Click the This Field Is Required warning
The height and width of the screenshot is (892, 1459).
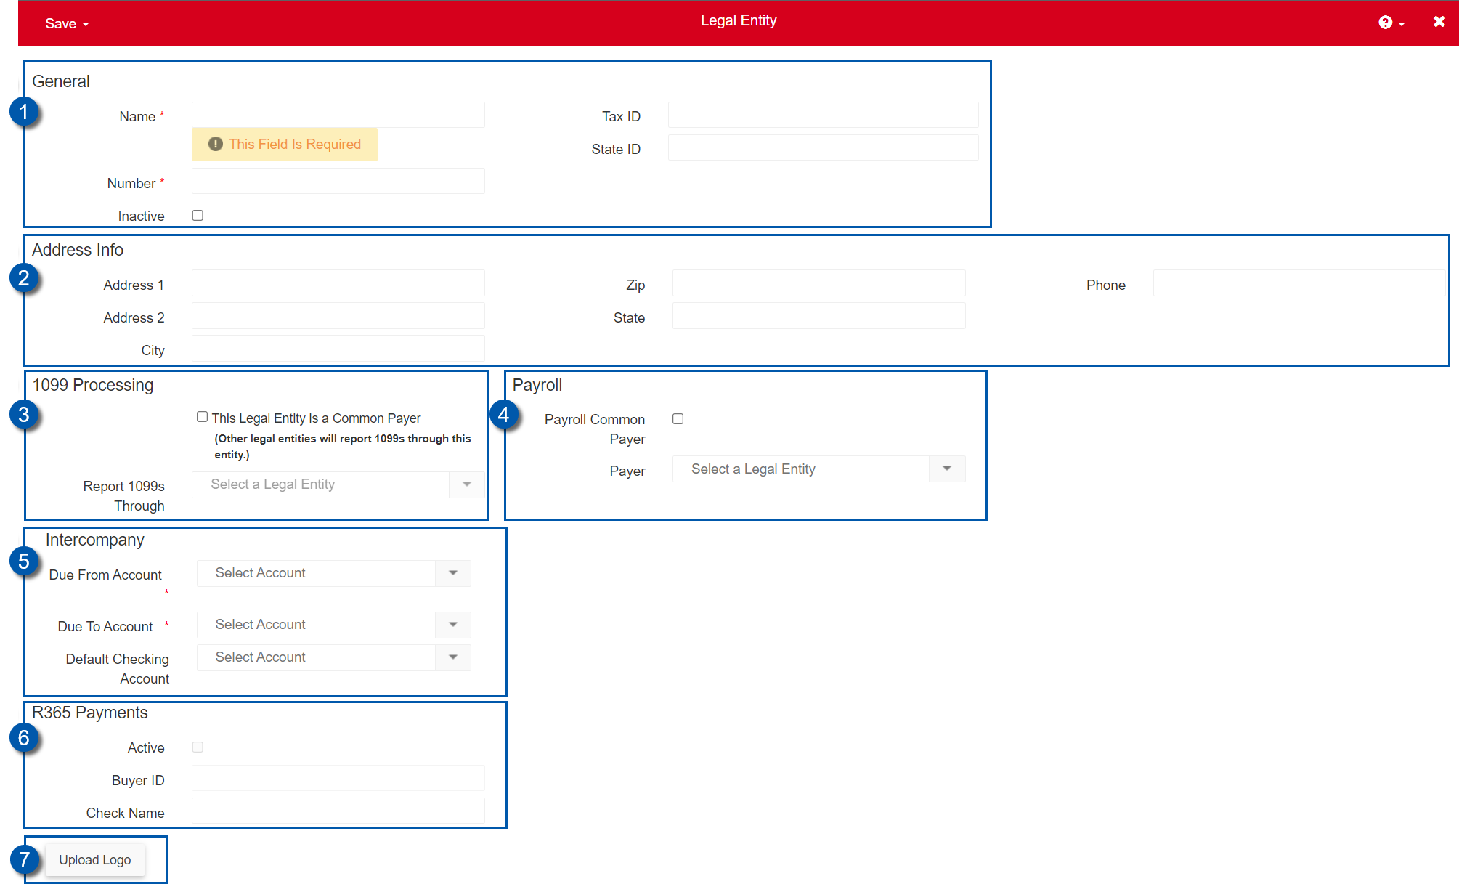285,145
